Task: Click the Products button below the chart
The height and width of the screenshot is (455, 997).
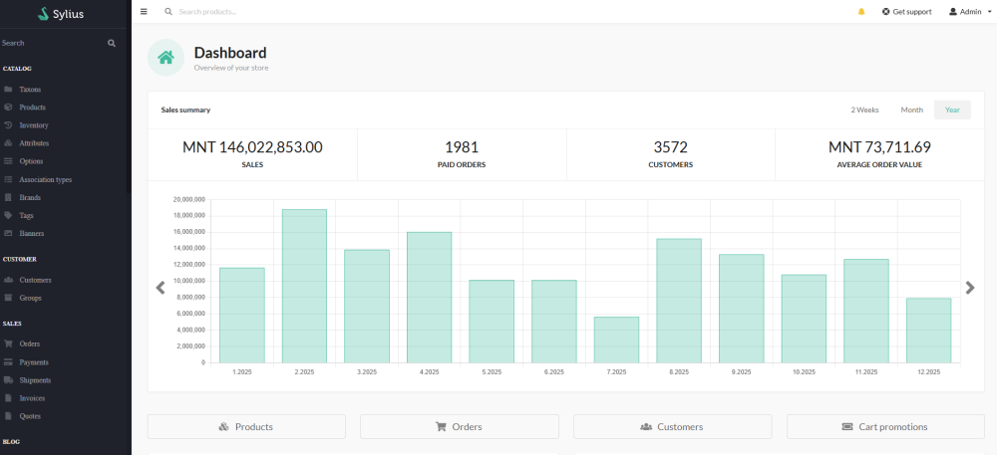Action: (246, 426)
